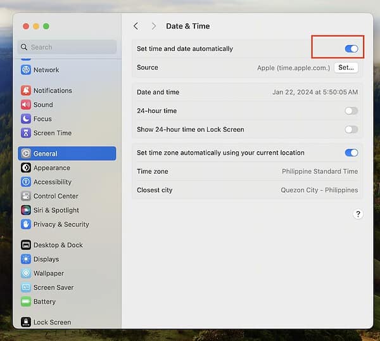The height and width of the screenshot is (341, 380).
Task: Click the Screen Time hourglass icon
Action: 26,133
